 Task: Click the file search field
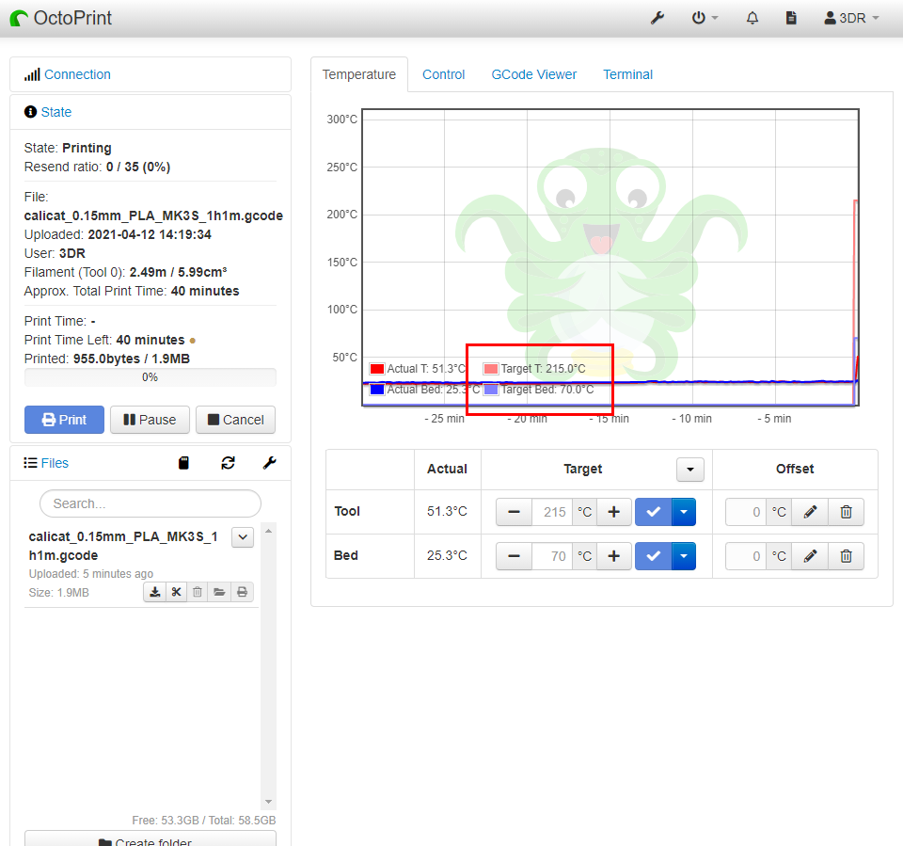click(x=150, y=503)
